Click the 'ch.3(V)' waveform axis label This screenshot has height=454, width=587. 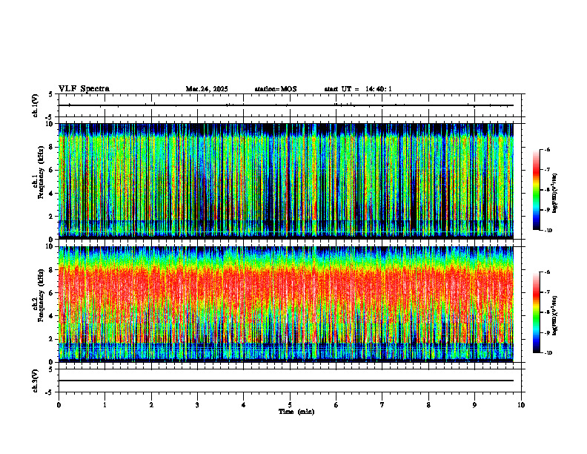click(36, 381)
